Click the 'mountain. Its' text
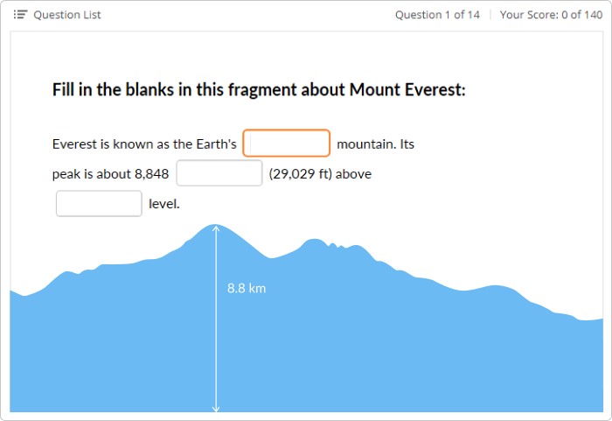 click(375, 144)
